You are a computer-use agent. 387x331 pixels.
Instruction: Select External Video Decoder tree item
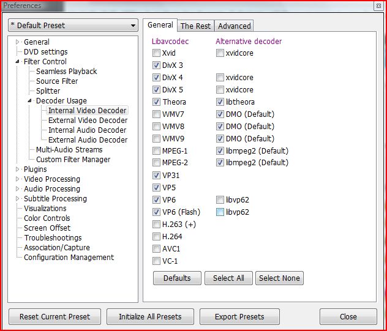(88, 121)
